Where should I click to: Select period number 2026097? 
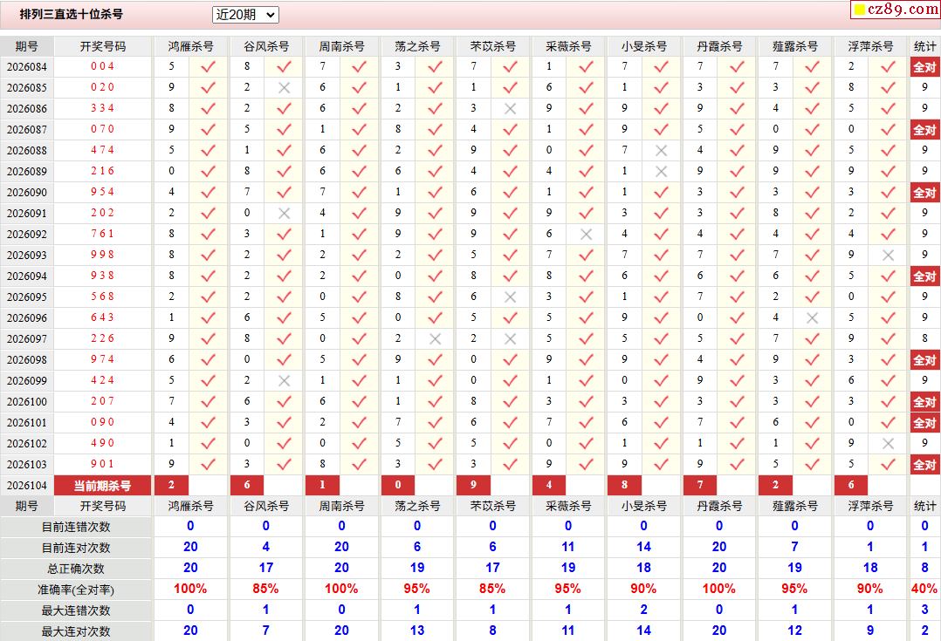[x=27, y=338]
